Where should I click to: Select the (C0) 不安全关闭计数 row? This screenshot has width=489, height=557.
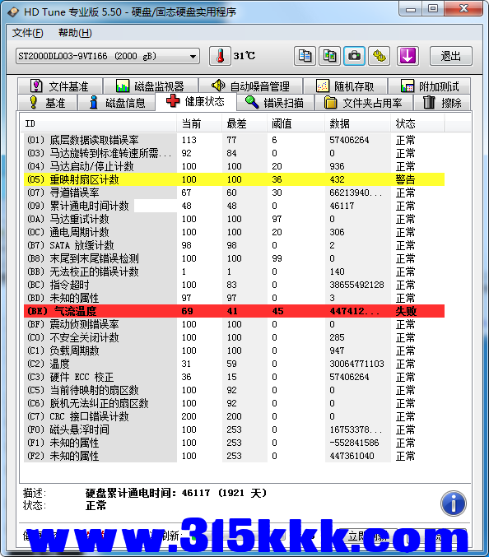pyautogui.click(x=234, y=337)
